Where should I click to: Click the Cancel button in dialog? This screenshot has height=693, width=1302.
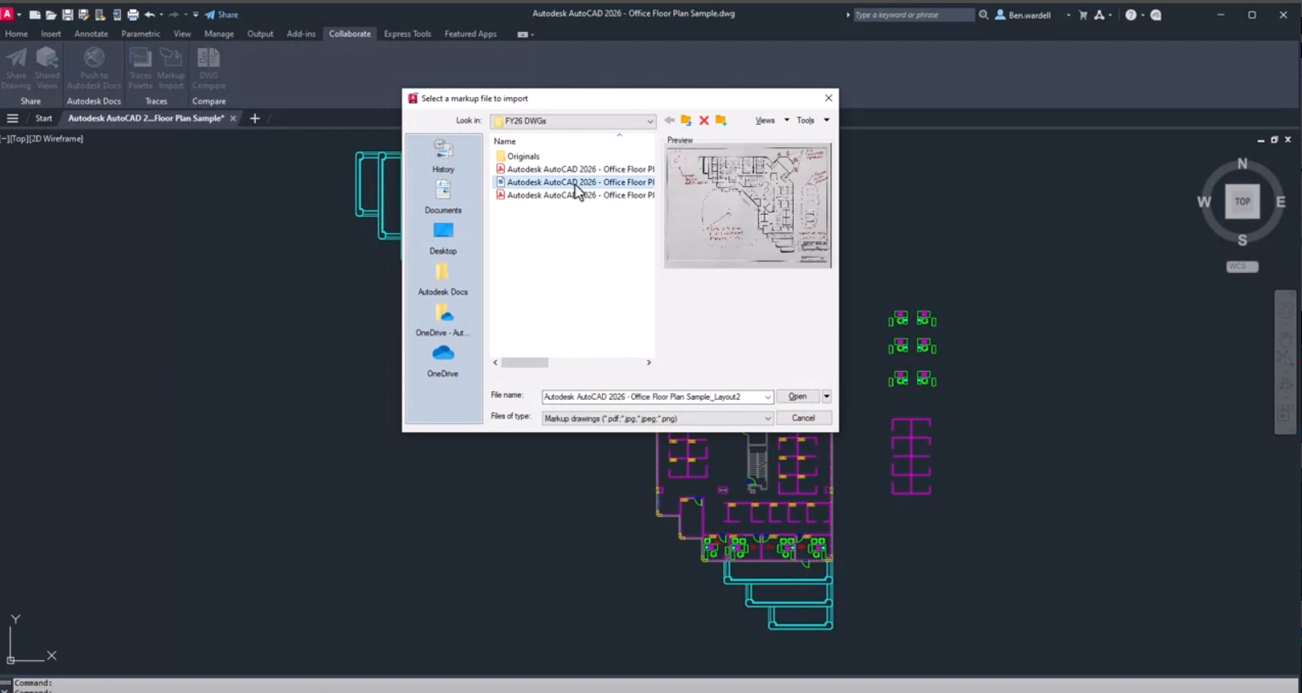tap(804, 418)
